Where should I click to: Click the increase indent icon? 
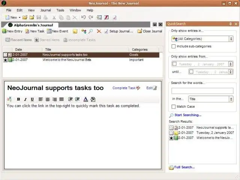77,99
